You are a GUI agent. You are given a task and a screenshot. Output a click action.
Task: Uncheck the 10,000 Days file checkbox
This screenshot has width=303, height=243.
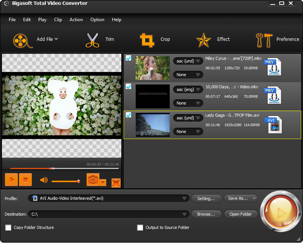pyautogui.click(x=128, y=86)
